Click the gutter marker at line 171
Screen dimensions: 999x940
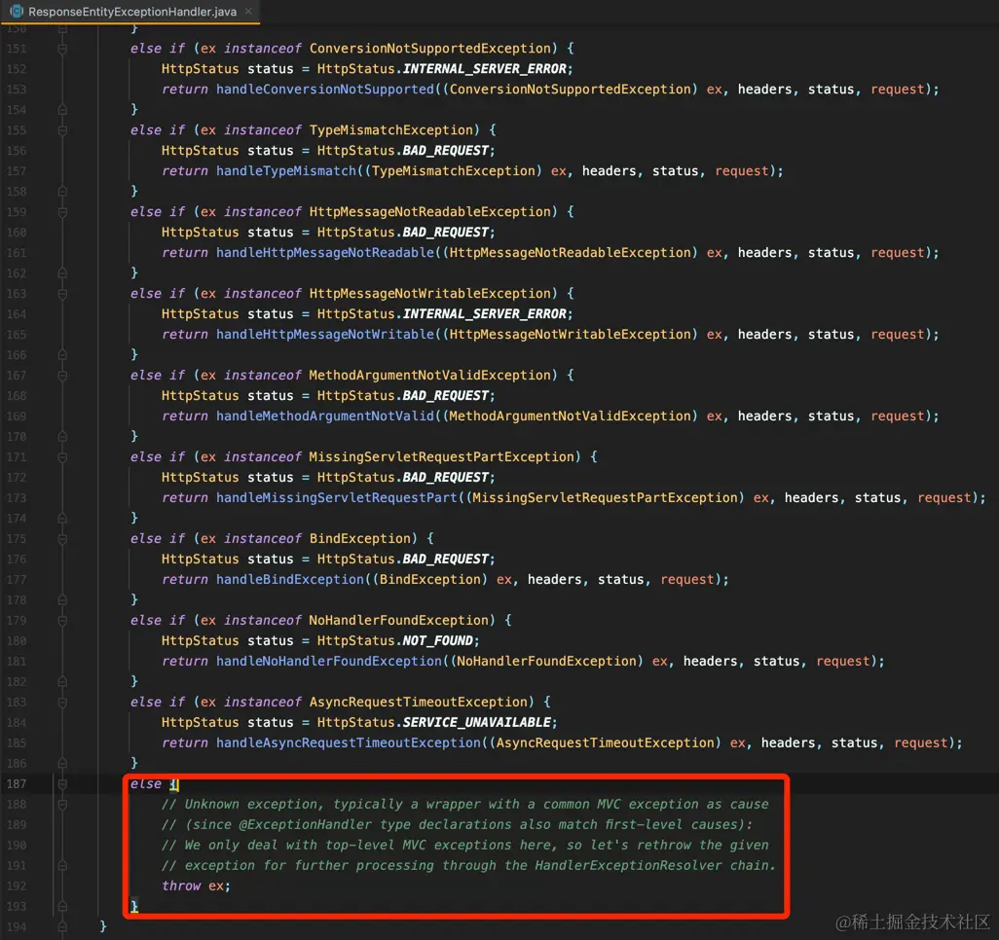[x=61, y=456]
